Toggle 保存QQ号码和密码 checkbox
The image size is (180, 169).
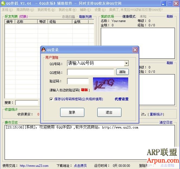click(x=51, y=99)
